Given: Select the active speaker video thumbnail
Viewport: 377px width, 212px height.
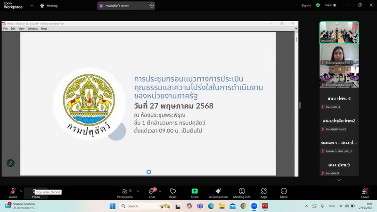Looking at the screenshot, I should (x=339, y=33).
